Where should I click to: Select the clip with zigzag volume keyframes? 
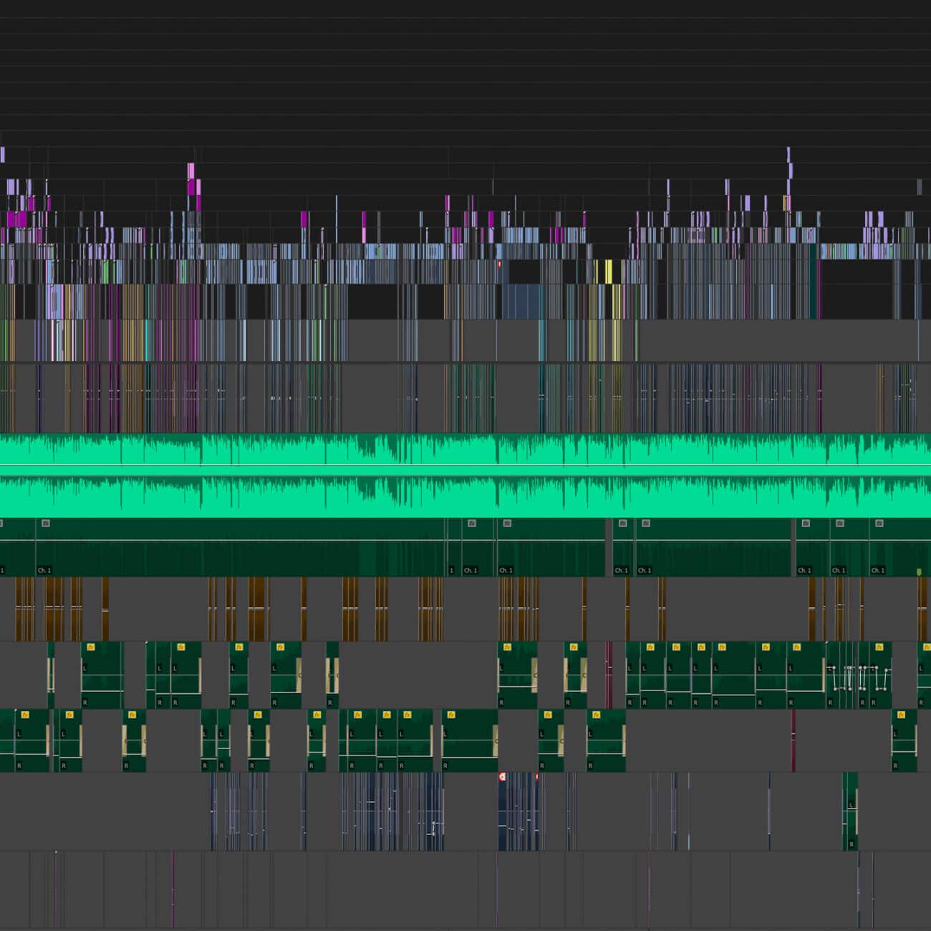point(858,677)
